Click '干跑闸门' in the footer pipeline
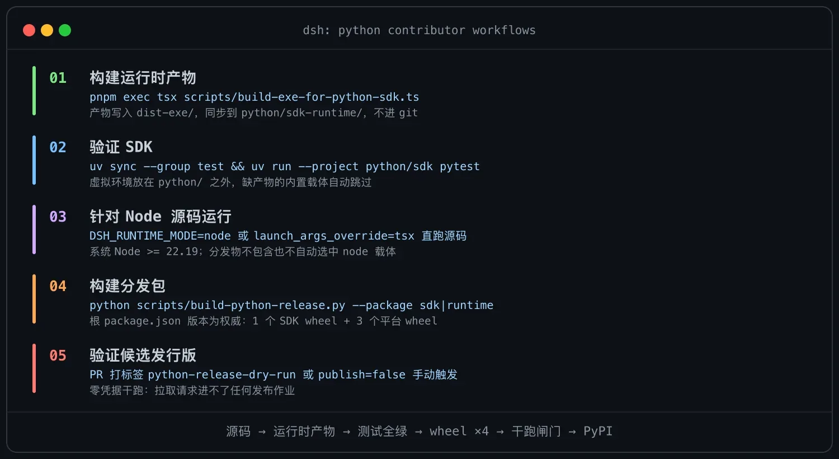Viewport: 839px width, 459px height. [x=536, y=431]
